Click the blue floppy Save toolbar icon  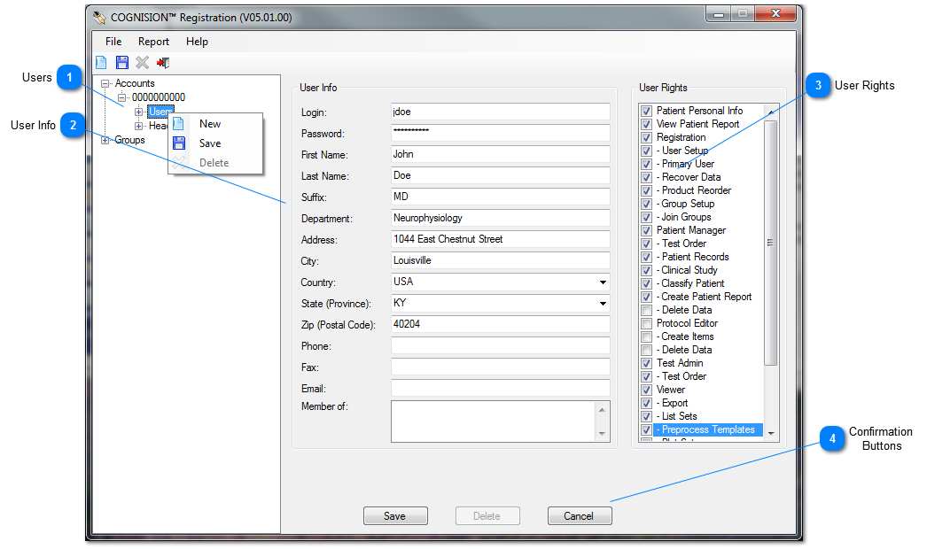[122, 63]
